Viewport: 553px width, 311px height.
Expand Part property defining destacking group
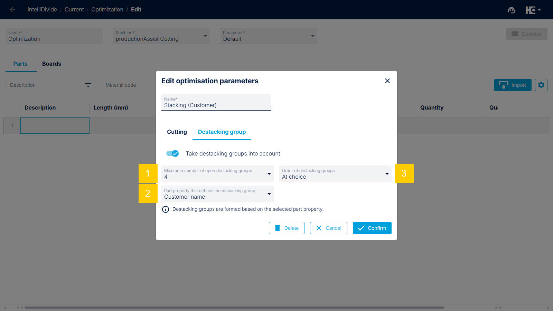tap(217, 194)
